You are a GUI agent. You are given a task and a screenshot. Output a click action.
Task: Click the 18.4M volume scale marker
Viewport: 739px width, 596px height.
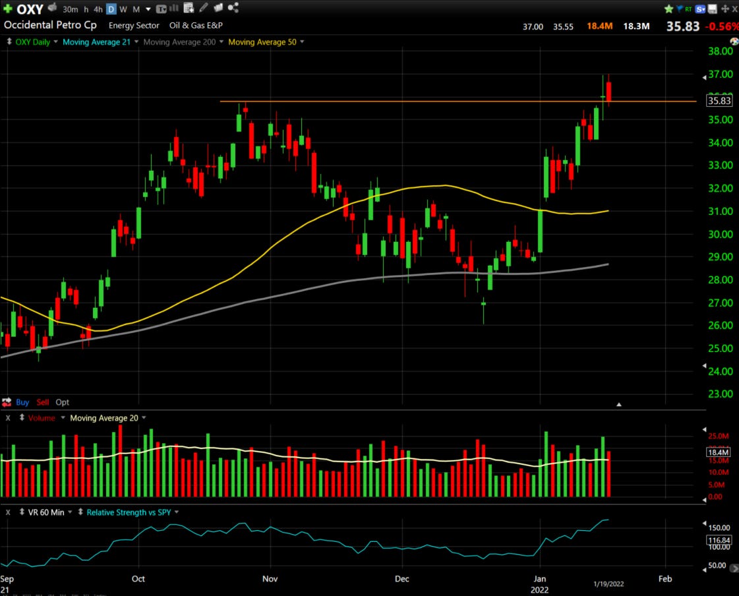point(719,452)
